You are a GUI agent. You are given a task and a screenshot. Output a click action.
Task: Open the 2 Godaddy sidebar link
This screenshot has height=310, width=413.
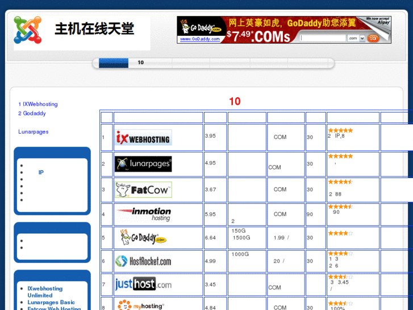[x=32, y=113]
